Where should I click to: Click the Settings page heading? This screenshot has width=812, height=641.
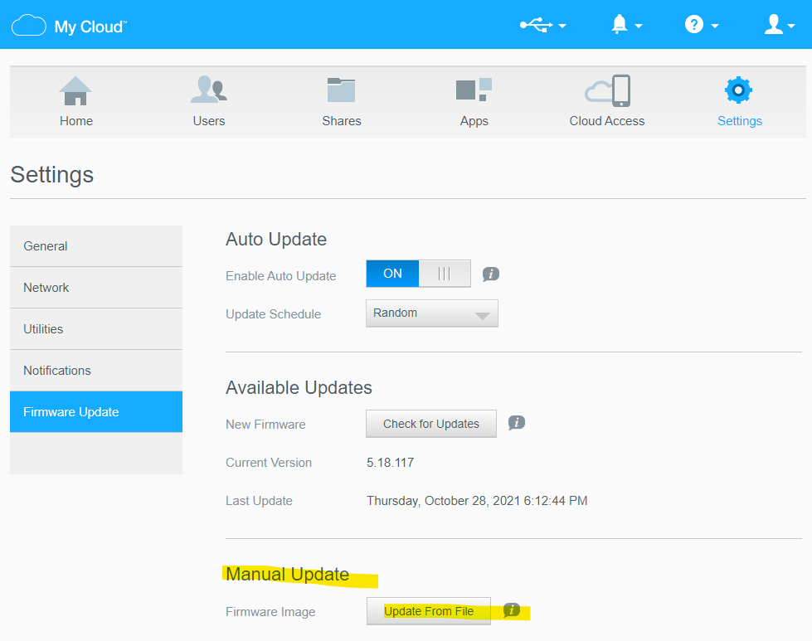[x=51, y=174]
